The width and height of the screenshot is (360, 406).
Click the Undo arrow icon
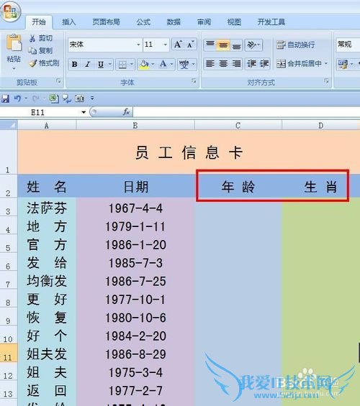17,98
